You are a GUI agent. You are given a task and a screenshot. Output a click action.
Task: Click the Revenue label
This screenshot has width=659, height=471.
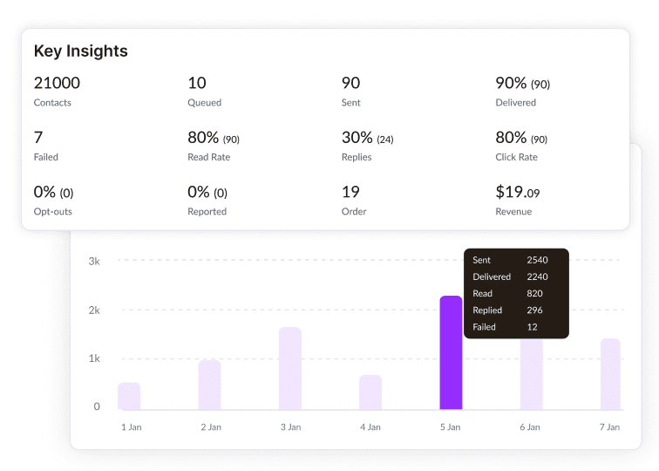pyautogui.click(x=513, y=212)
